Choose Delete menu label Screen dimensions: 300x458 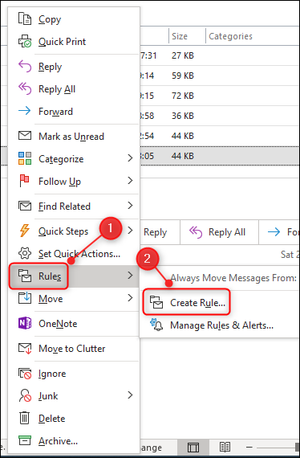click(51, 419)
